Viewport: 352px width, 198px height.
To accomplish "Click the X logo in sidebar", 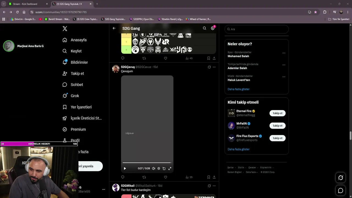I will pos(65,29).
